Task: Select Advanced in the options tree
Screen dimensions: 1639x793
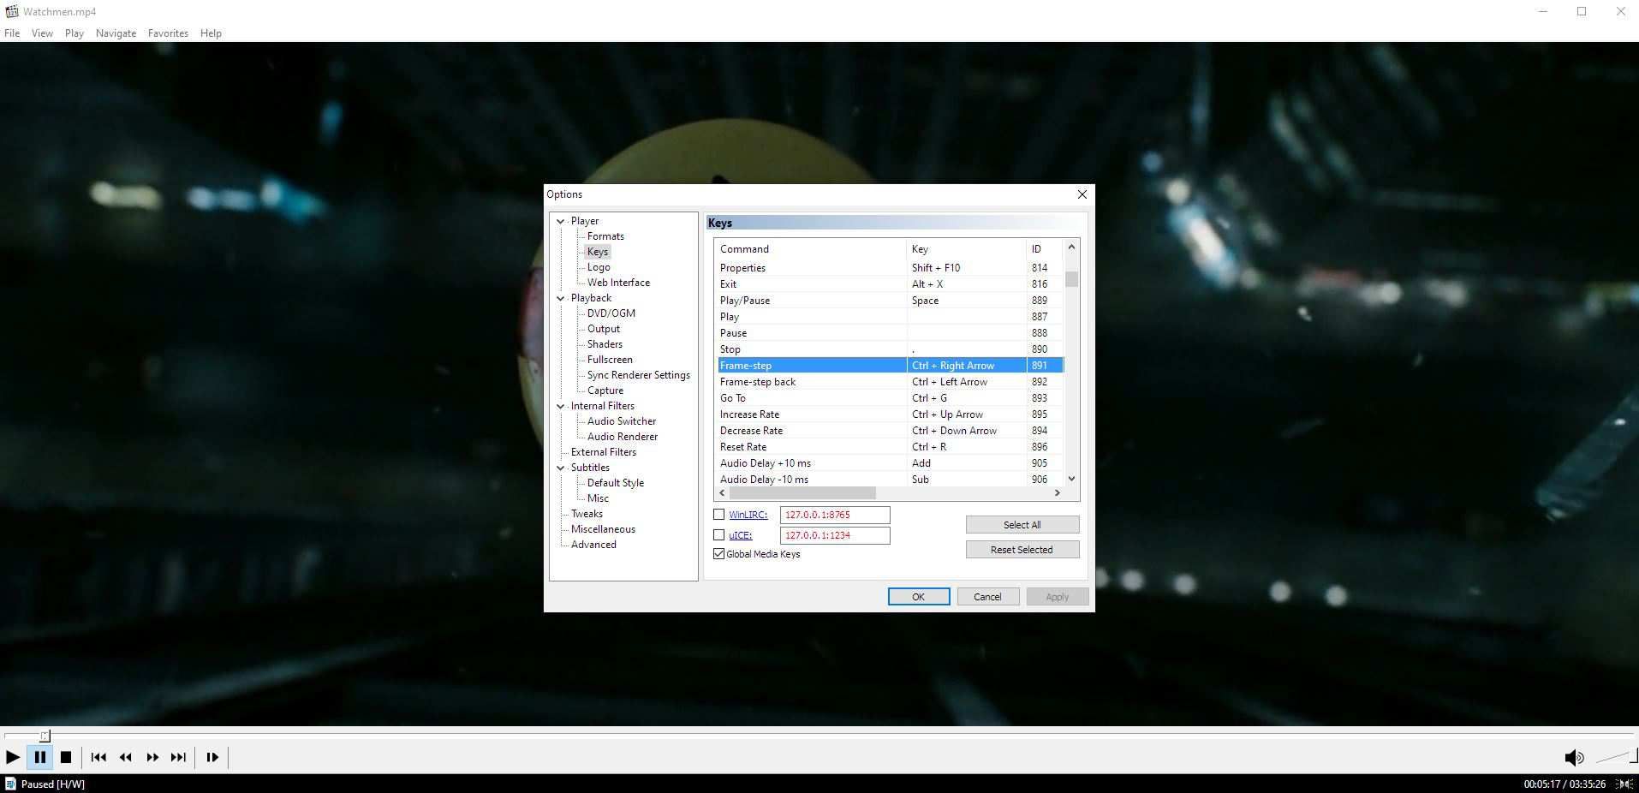Action: tap(593, 545)
